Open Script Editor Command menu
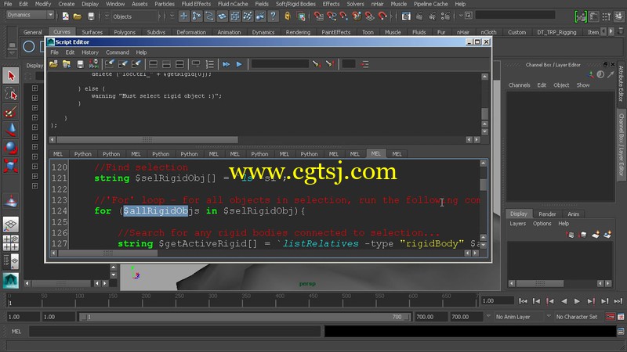This screenshot has width=627, height=352. pos(117,52)
